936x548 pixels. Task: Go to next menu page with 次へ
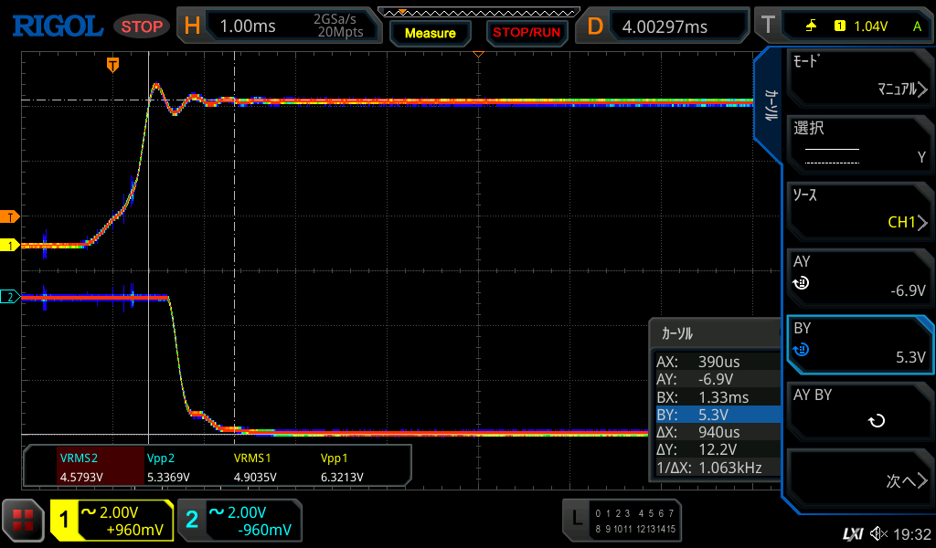[859, 481]
